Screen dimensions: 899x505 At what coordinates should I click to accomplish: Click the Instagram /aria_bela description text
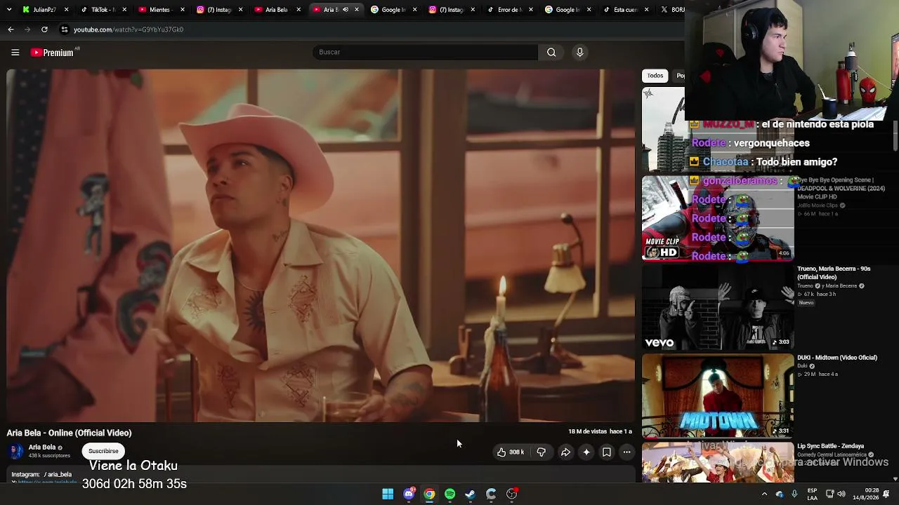pyautogui.click(x=42, y=475)
